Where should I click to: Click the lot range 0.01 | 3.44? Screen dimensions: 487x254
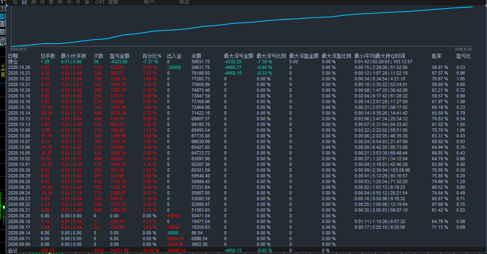click(x=71, y=188)
